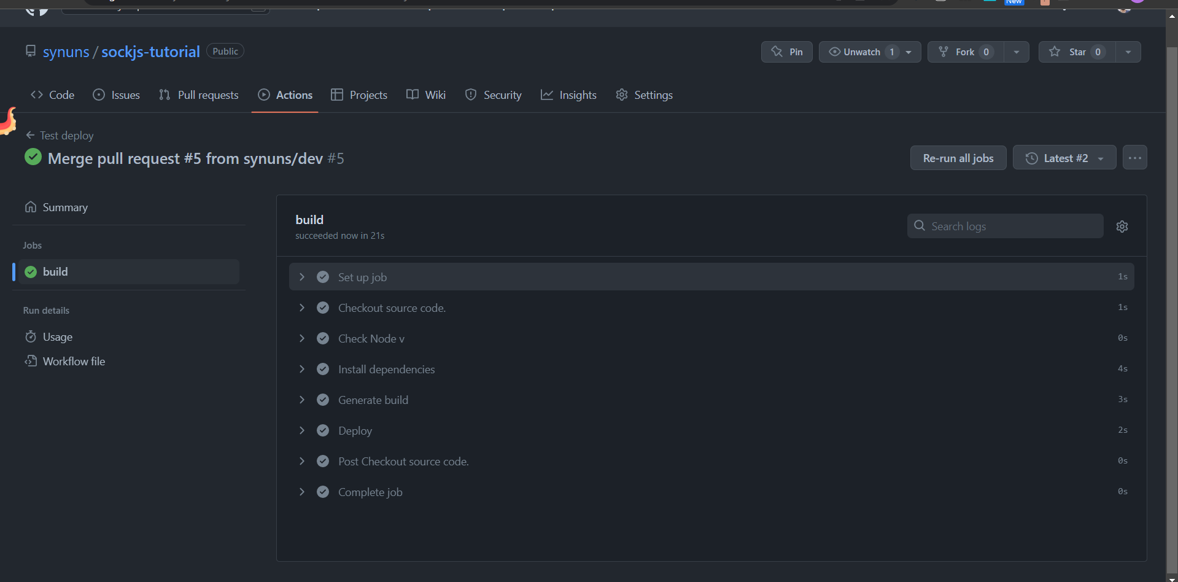Screen dimensions: 1178x582
Task: Click Deploy step success check icon
Action: coord(323,430)
